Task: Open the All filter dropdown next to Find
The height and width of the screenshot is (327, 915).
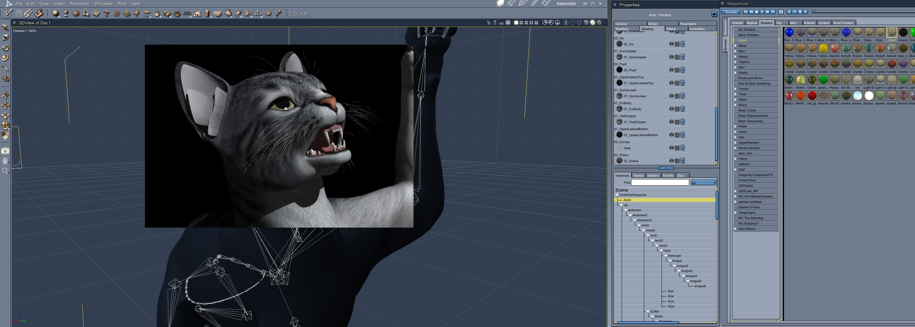Action: [x=703, y=183]
